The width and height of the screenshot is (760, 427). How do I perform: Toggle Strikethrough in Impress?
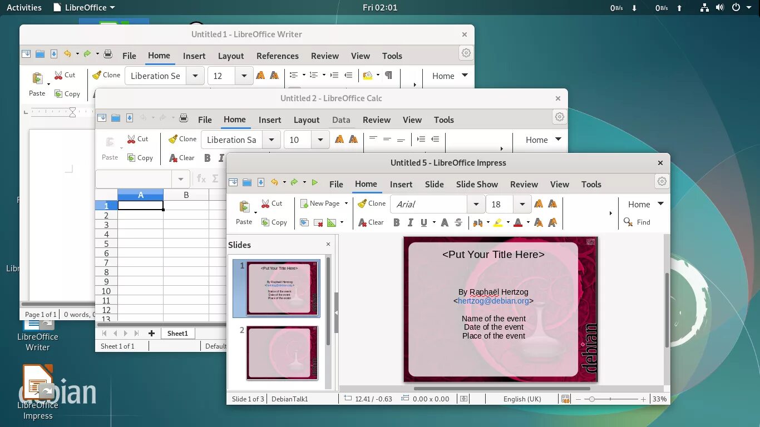(458, 222)
